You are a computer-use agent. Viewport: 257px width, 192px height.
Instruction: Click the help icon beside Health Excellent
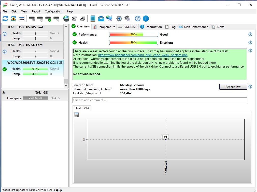click(250, 42)
